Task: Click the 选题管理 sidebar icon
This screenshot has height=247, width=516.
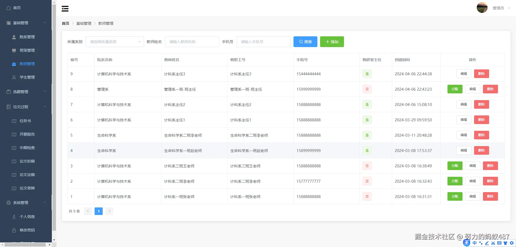Action: (x=9, y=92)
